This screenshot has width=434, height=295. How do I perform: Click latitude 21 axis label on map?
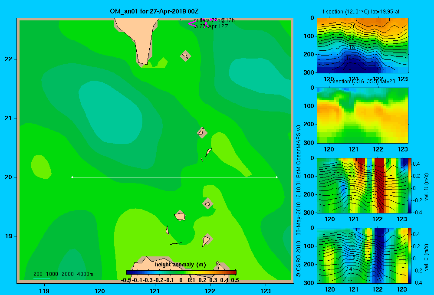point(9,118)
